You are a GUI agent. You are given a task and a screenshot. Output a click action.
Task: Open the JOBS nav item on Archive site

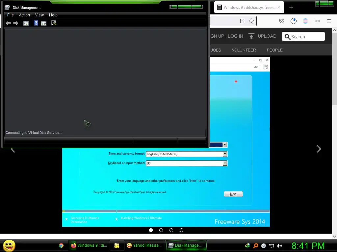tap(216, 50)
